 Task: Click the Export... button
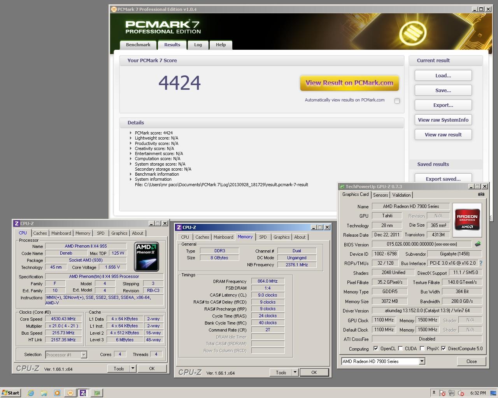[443, 105]
